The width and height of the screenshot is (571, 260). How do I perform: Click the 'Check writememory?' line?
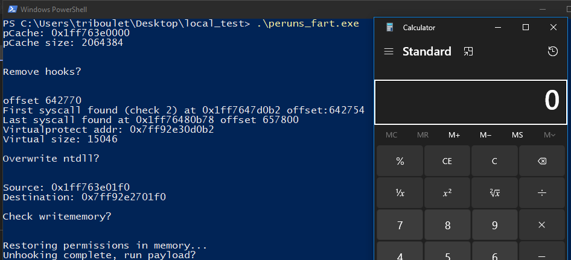[x=57, y=217]
